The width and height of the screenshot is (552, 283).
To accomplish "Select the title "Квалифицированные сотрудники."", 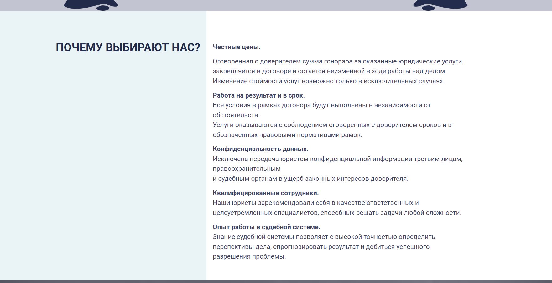I will (266, 193).
